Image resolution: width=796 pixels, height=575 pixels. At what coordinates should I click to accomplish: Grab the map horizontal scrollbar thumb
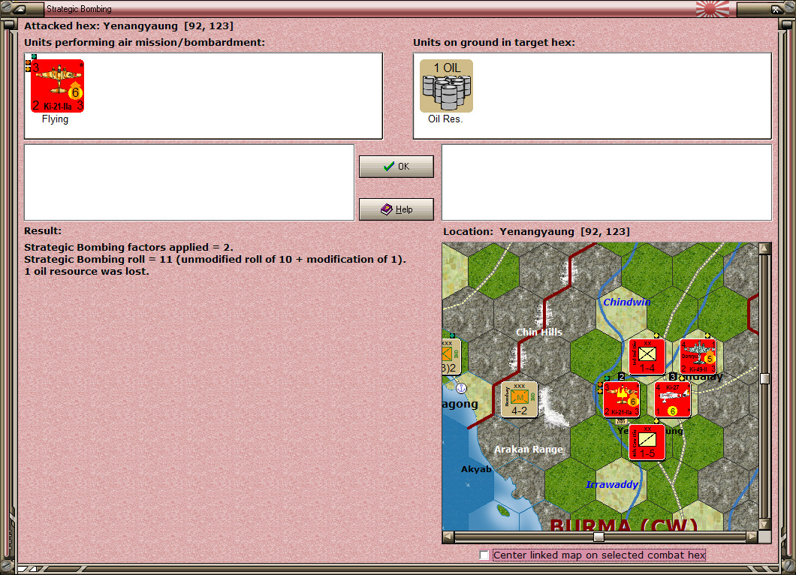[x=599, y=537]
